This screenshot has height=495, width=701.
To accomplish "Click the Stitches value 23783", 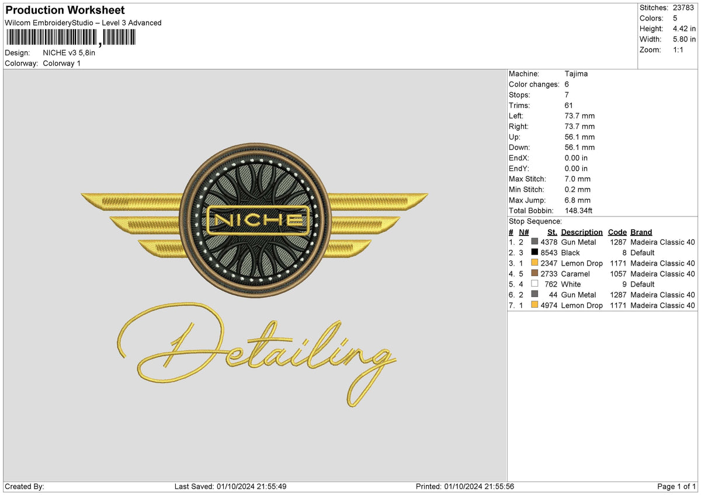I will click(684, 8).
